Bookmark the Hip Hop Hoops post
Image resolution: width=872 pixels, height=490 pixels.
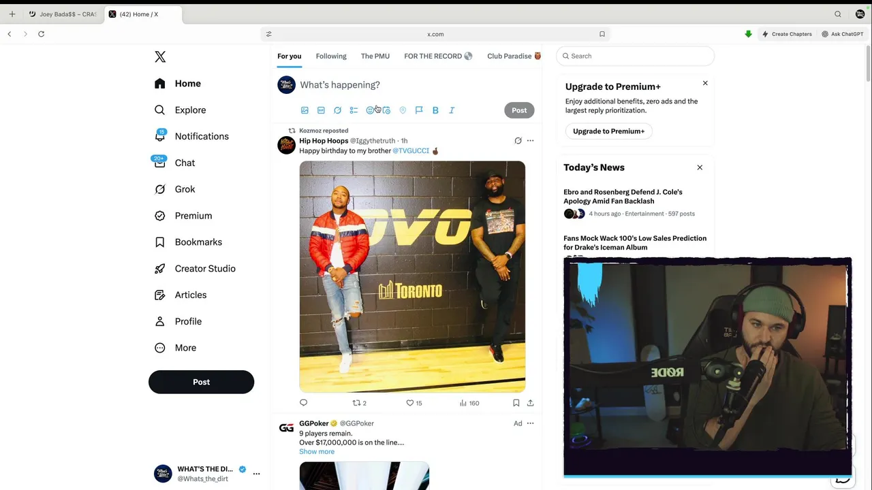coord(516,403)
